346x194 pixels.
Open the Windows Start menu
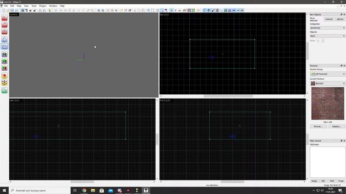[x=4, y=190]
